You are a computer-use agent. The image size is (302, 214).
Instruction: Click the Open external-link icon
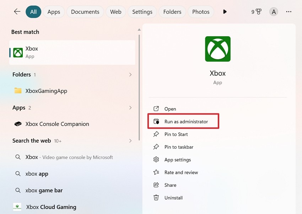156,109
